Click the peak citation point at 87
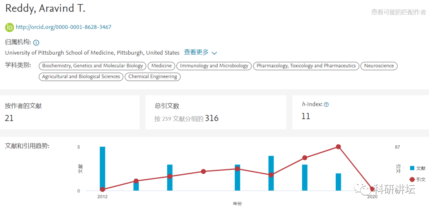 tap(338, 147)
